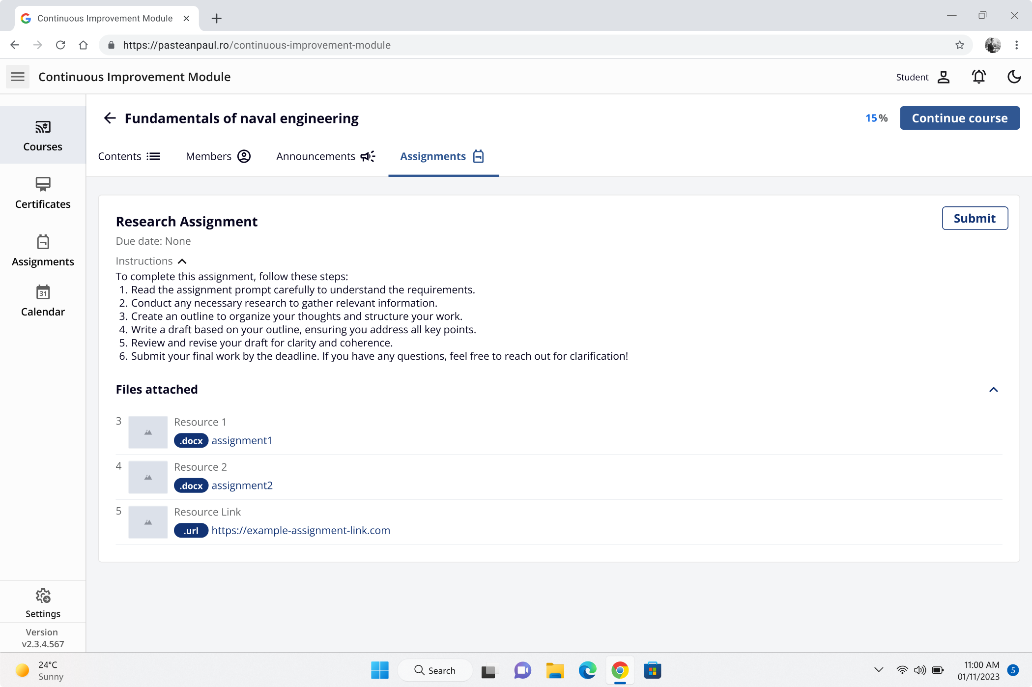The image size is (1032, 687).
Task: Bookmark this page with star icon
Action: click(959, 45)
